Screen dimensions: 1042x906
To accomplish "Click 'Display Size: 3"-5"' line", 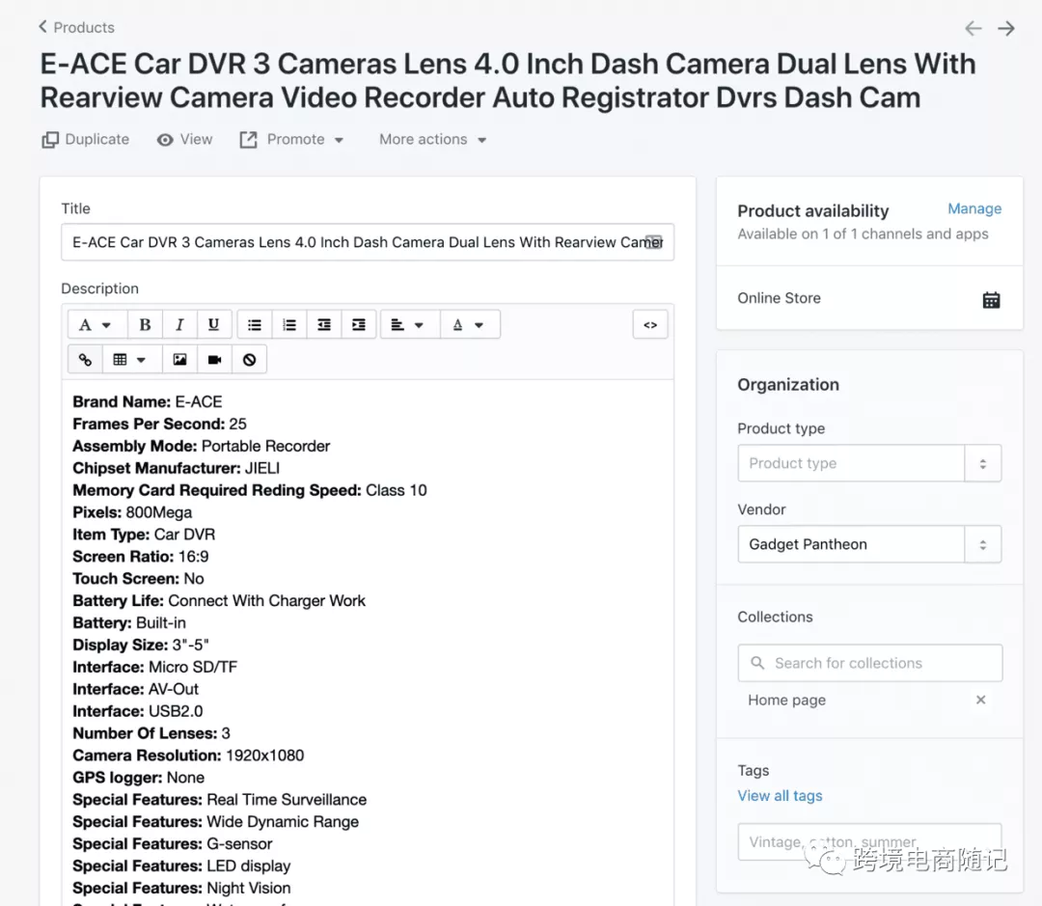I will pyautogui.click(x=141, y=645).
